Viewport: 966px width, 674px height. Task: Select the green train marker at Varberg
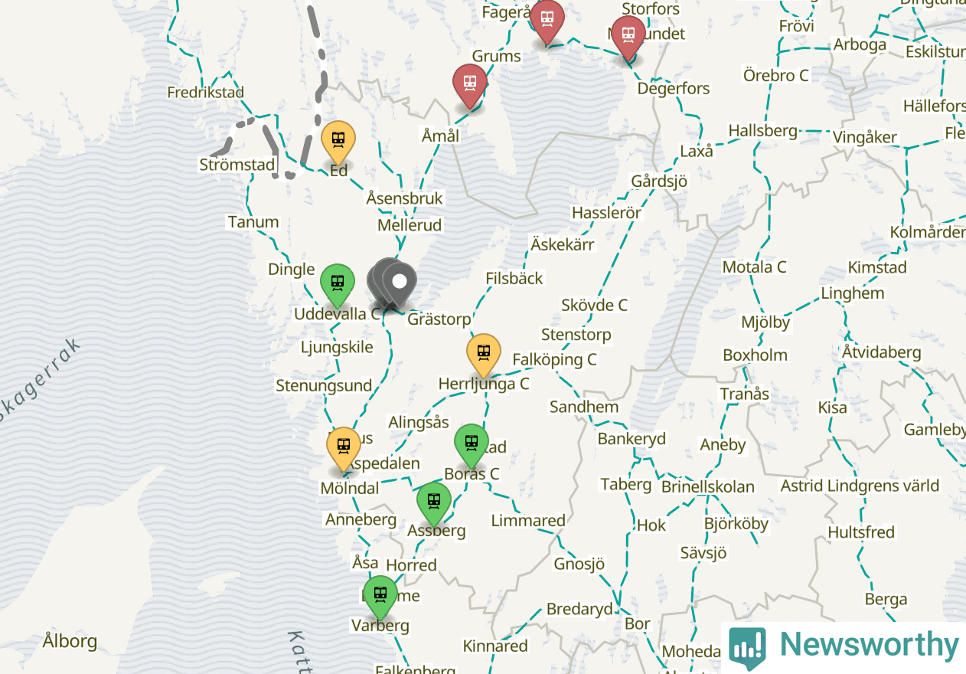pyautogui.click(x=380, y=597)
